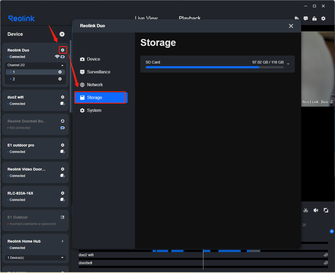Open app settings gear in top bar
The height and width of the screenshot is (273, 335).
(323, 18)
